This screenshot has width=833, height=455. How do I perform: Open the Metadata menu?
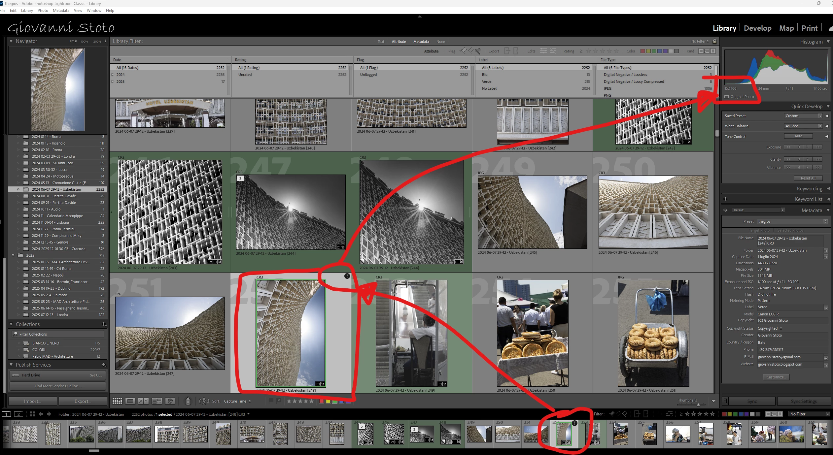tap(61, 11)
